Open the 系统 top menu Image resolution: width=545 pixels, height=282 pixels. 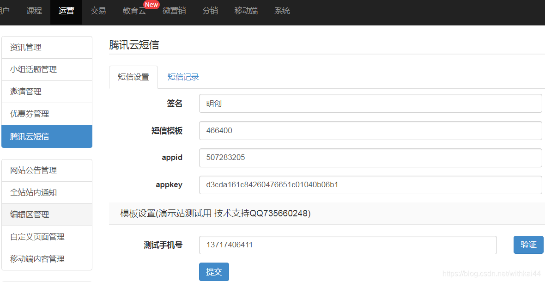coord(282,11)
